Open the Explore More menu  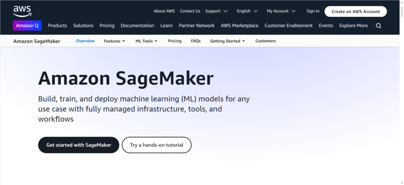coord(353,26)
